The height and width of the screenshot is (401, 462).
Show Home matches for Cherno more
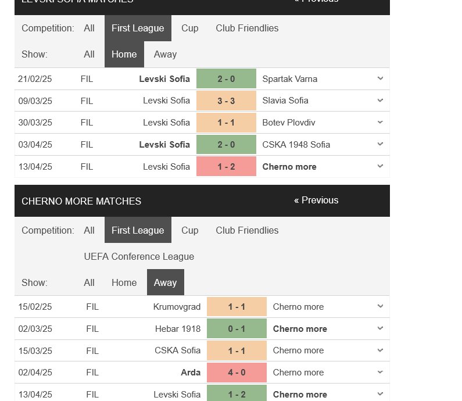[x=124, y=282]
